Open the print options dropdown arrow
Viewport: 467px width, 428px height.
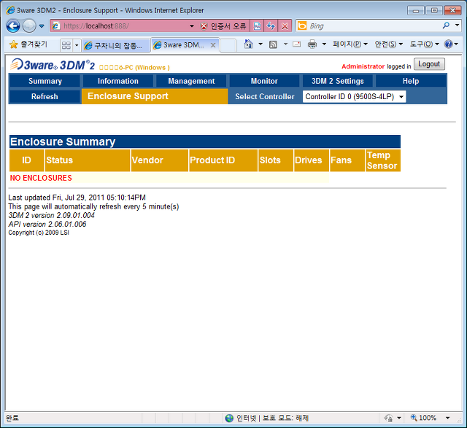coord(324,44)
